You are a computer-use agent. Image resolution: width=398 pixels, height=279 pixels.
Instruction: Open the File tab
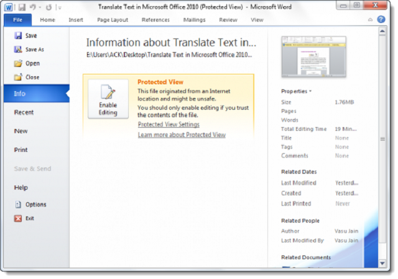18,20
